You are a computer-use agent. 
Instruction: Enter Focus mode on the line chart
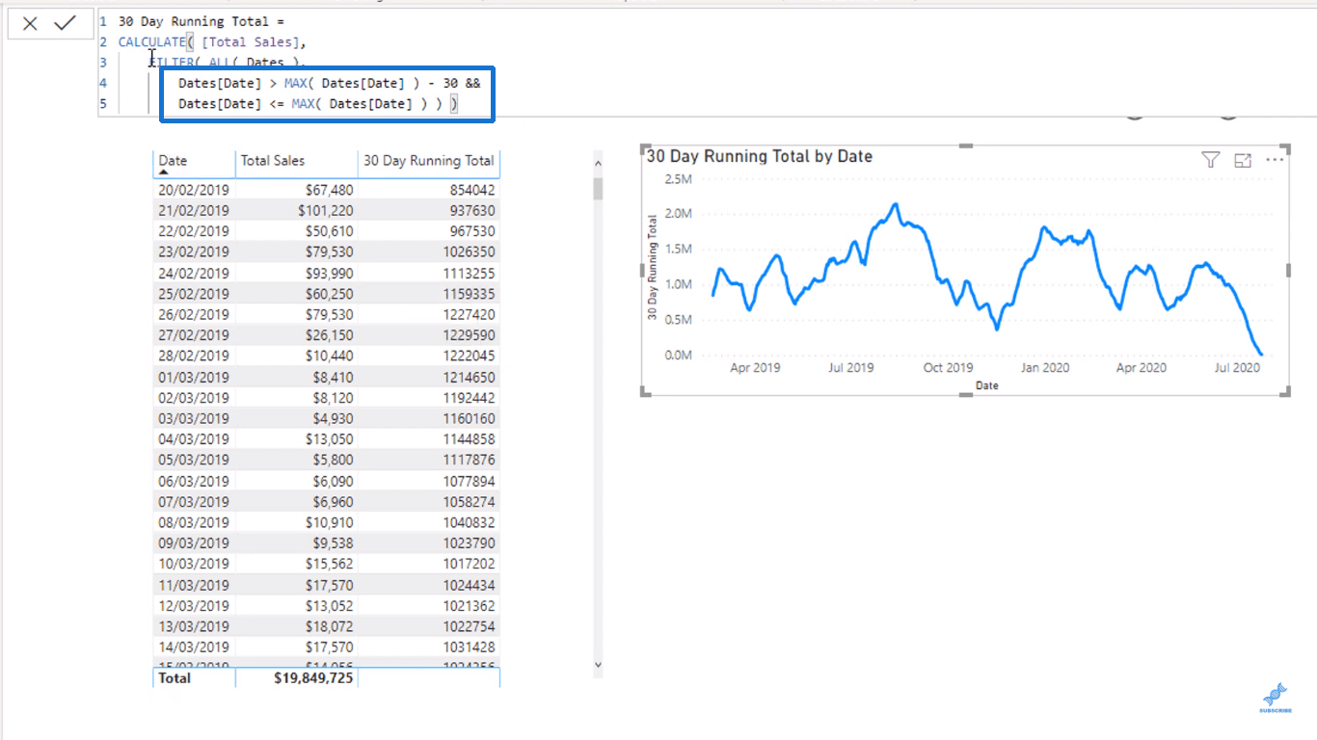(1243, 161)
